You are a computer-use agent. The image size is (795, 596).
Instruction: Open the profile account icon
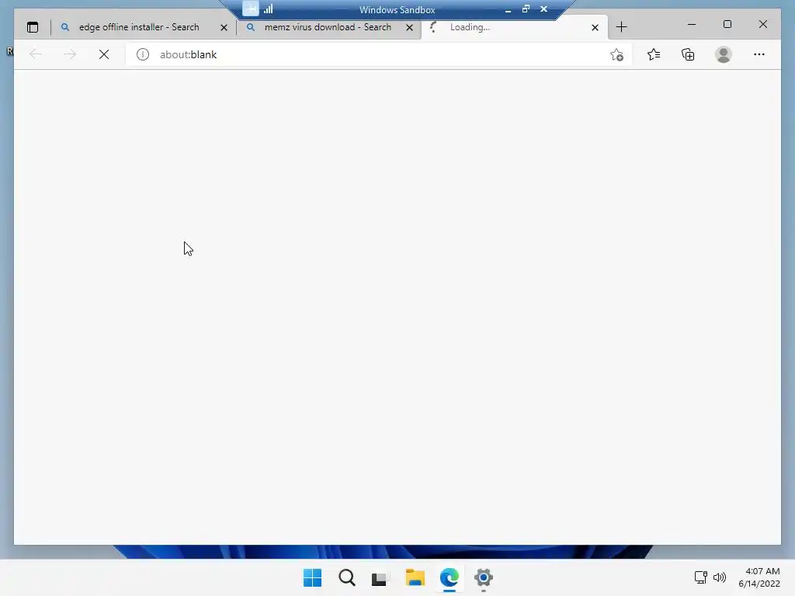coord(724,54)
